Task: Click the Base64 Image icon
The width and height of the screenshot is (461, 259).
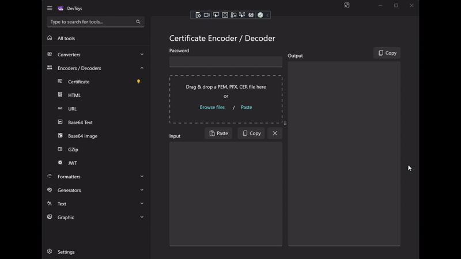Action: 60,135
